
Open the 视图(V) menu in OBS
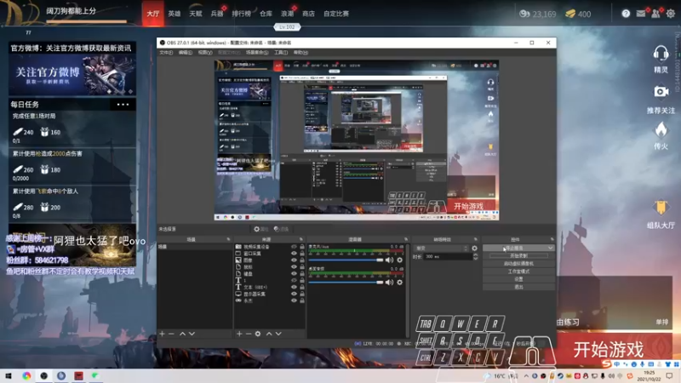[205, 53]
